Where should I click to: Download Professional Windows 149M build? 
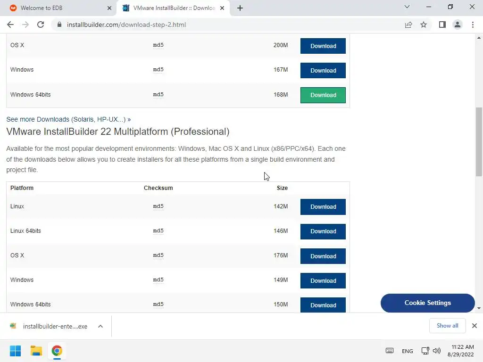(323, 281)
